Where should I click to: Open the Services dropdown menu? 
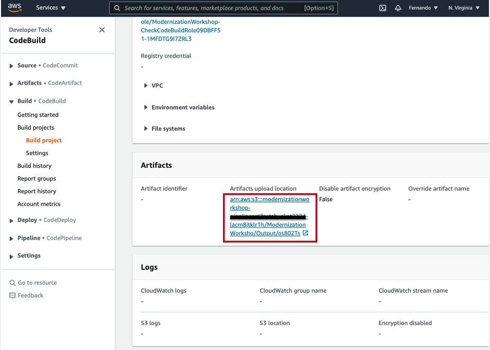[51, 8]
